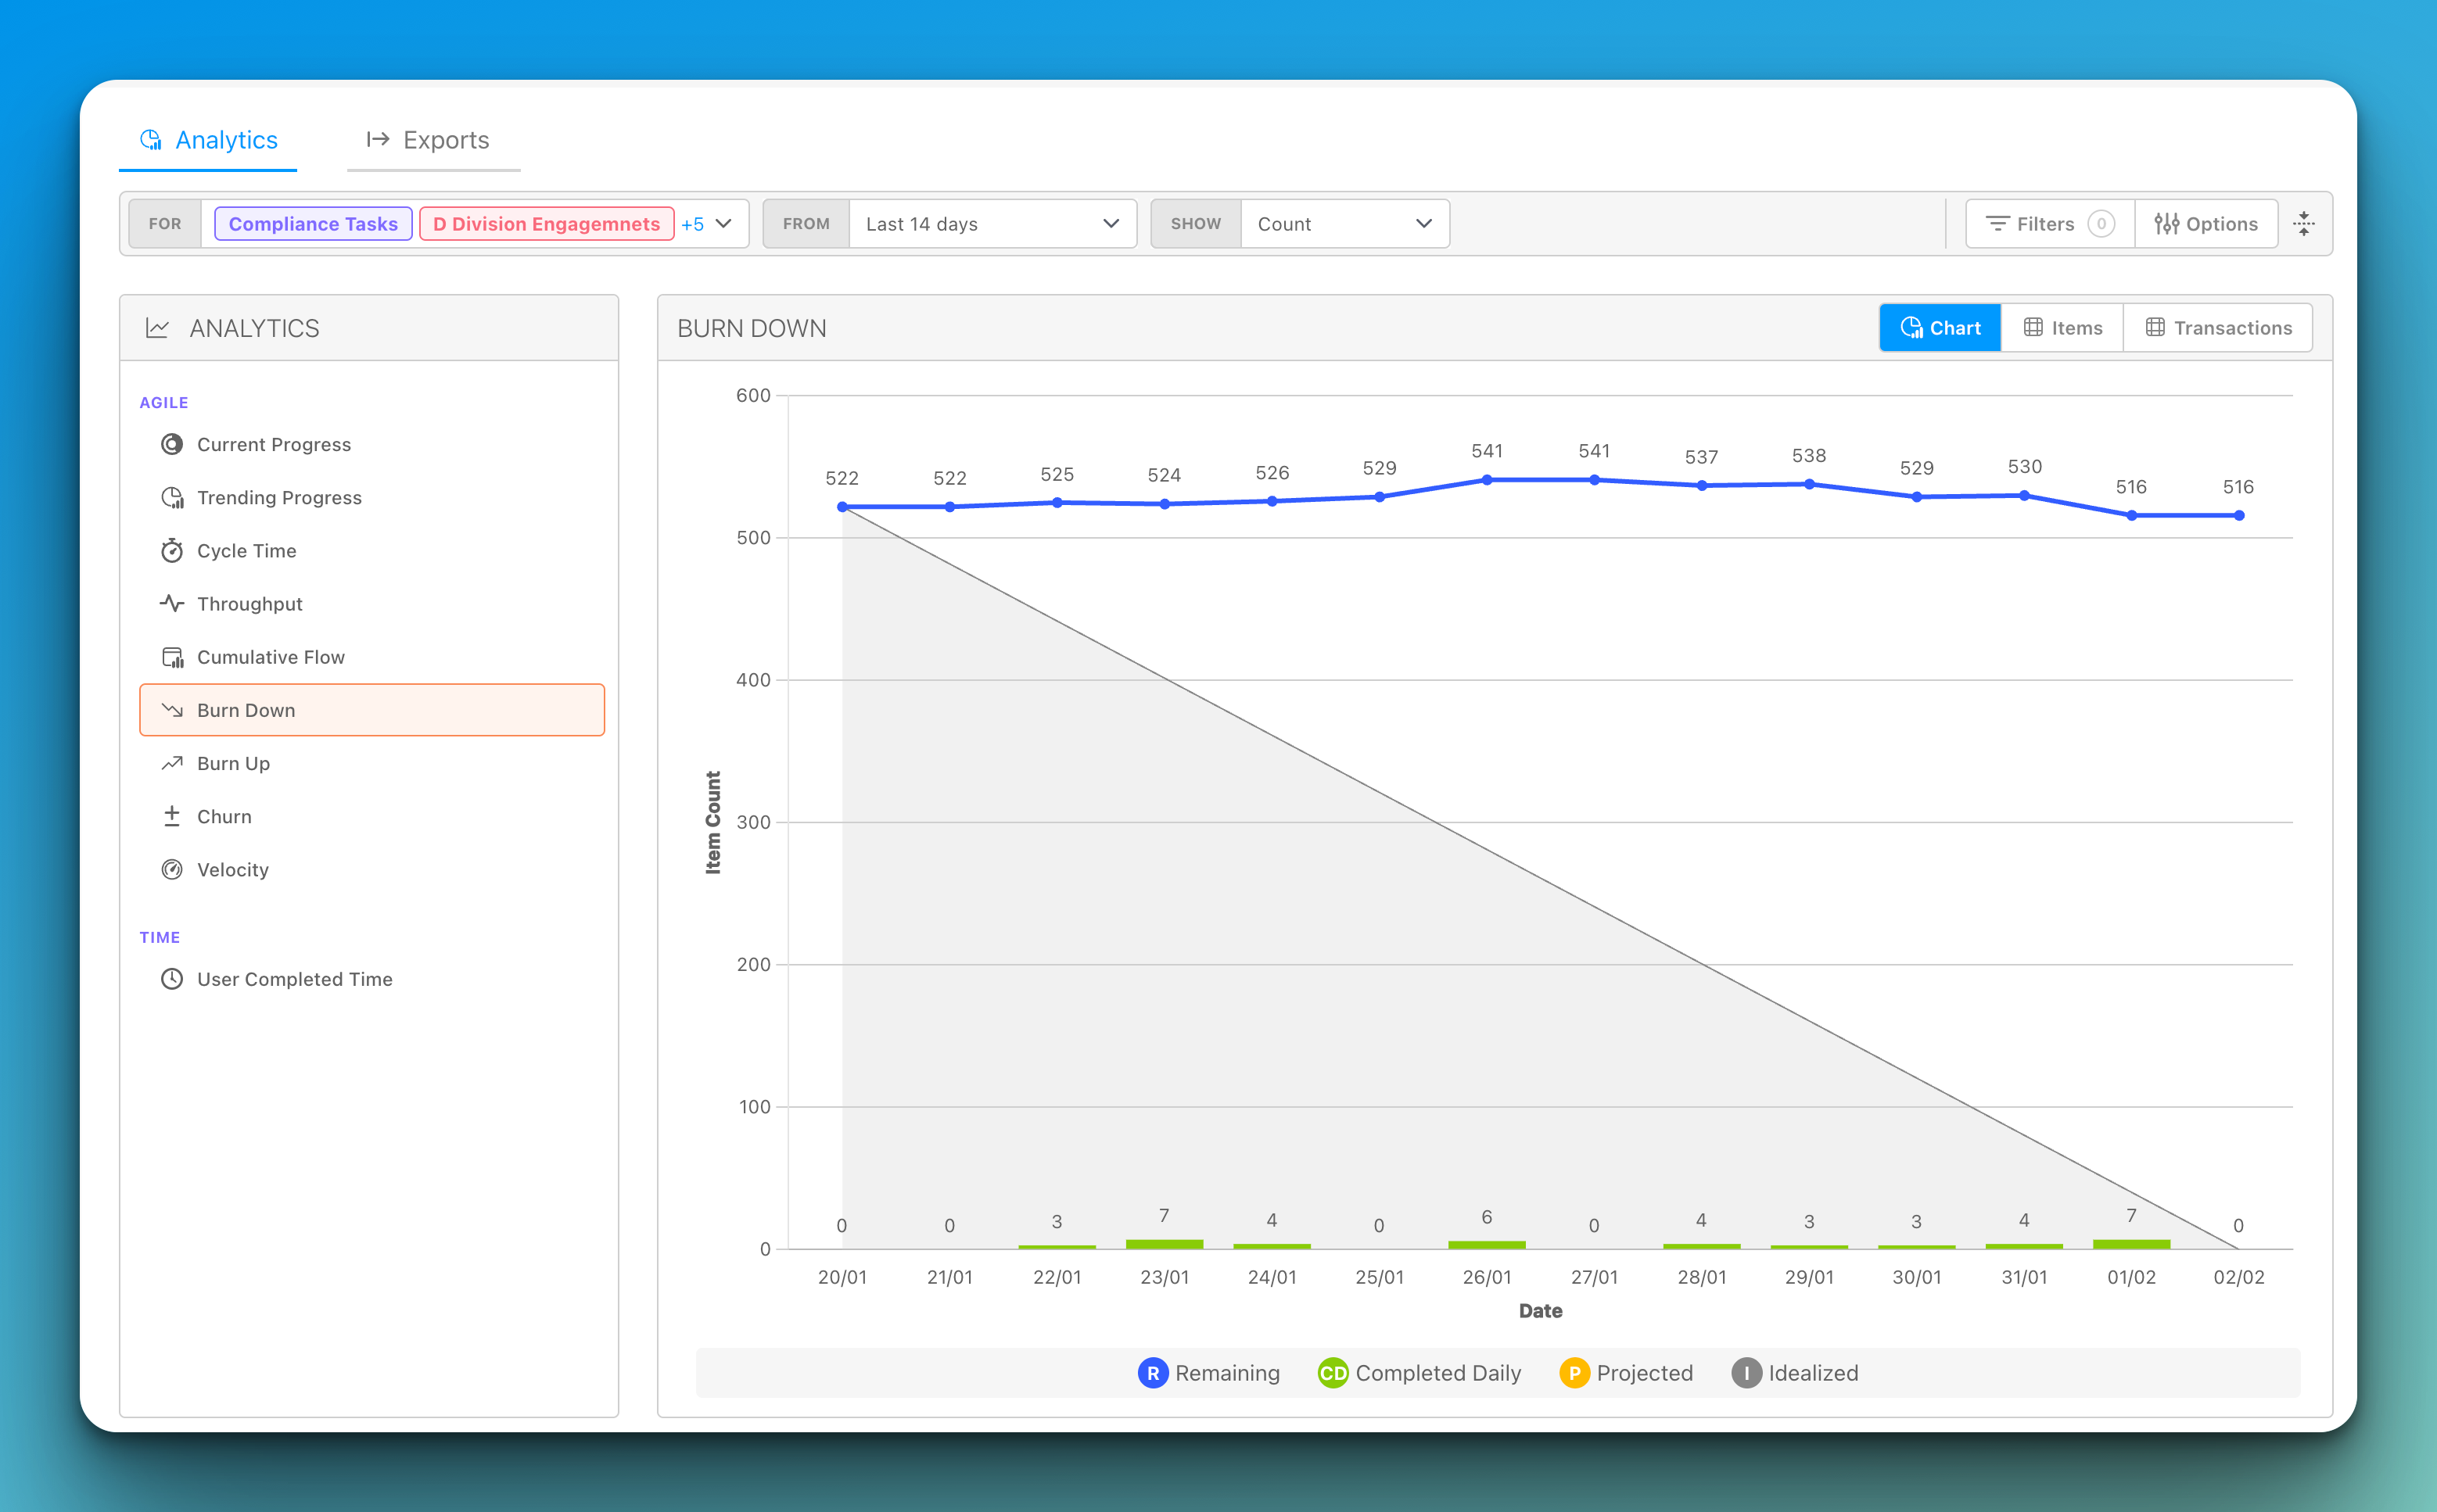Viewport: 2437px width, 1512px height.
Task: Open the Options button
Action: tap(2206, 224)
